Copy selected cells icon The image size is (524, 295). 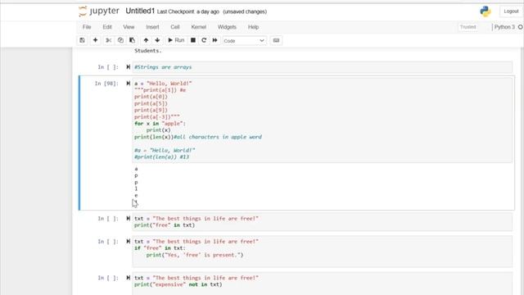click(120, 40)
